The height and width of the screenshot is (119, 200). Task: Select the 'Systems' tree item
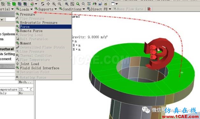(7, 34)
